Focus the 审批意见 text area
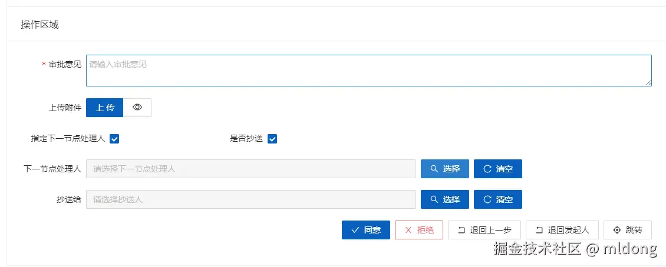The width and height of the screenshot is (666, 267). 368,71
